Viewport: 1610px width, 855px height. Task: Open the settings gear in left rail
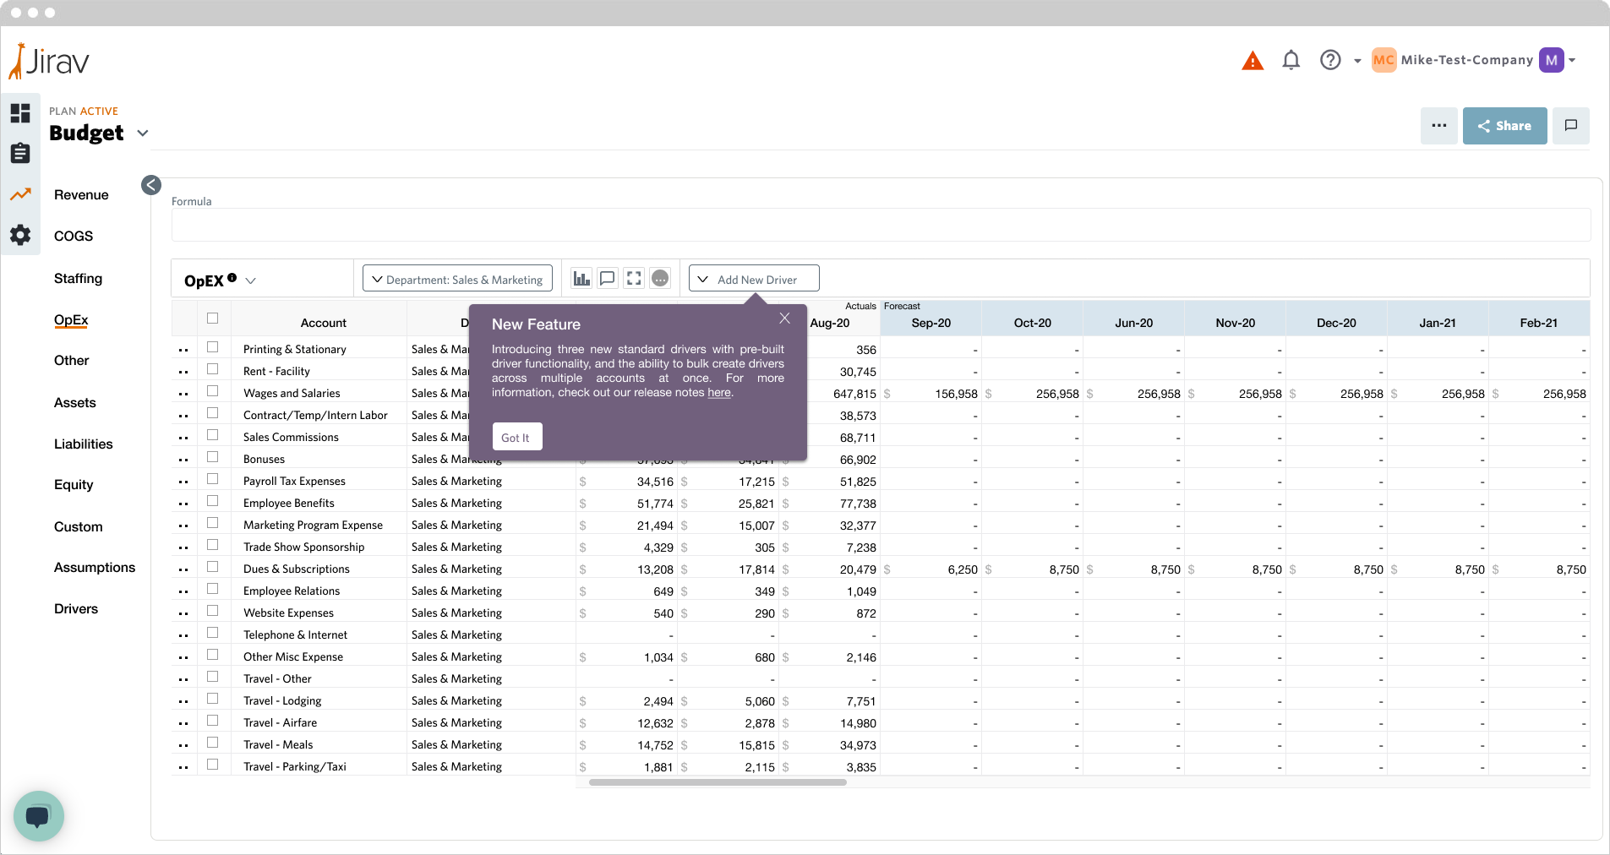[x=20, y=235]
